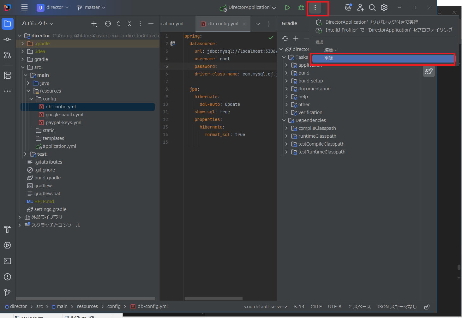Click <no default server> in the status bar
Screen dimensions: 462x318
(x=265, y=306)
